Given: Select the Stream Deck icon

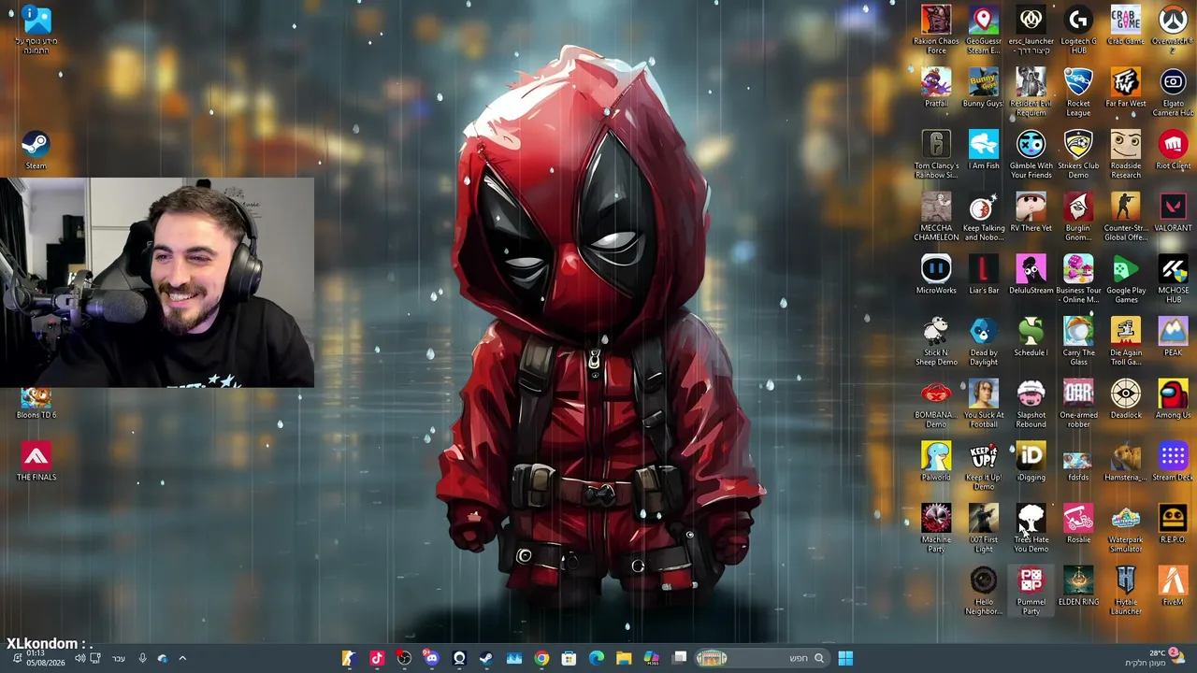Looking at the screenshot, I should pos(1173,462).
